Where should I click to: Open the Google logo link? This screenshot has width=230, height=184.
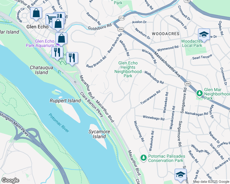(10, 180)
